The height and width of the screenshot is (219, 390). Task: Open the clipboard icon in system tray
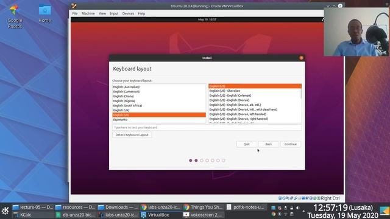[291, 214]
